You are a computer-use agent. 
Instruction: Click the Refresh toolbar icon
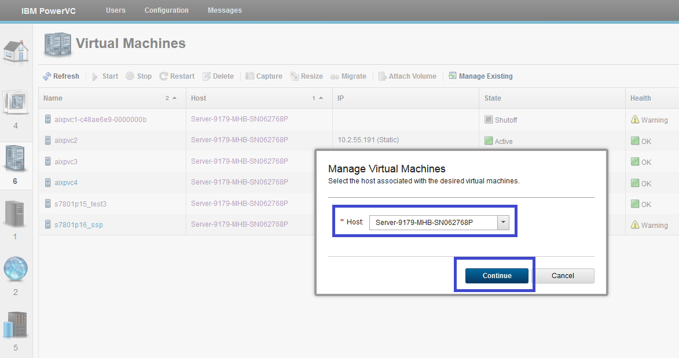[x=47, y=76]
